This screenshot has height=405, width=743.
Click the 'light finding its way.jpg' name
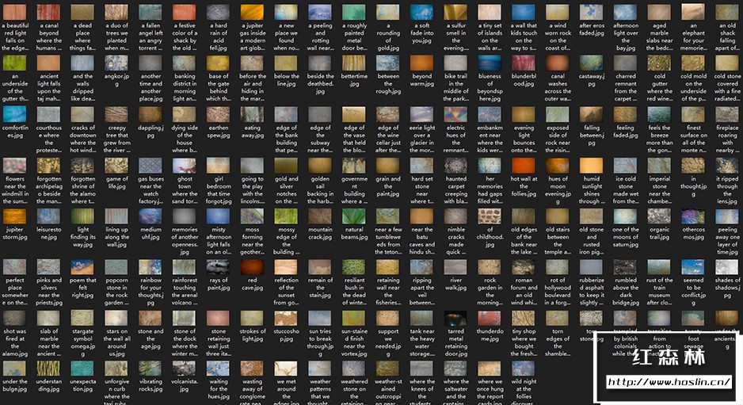pos(82,237)
